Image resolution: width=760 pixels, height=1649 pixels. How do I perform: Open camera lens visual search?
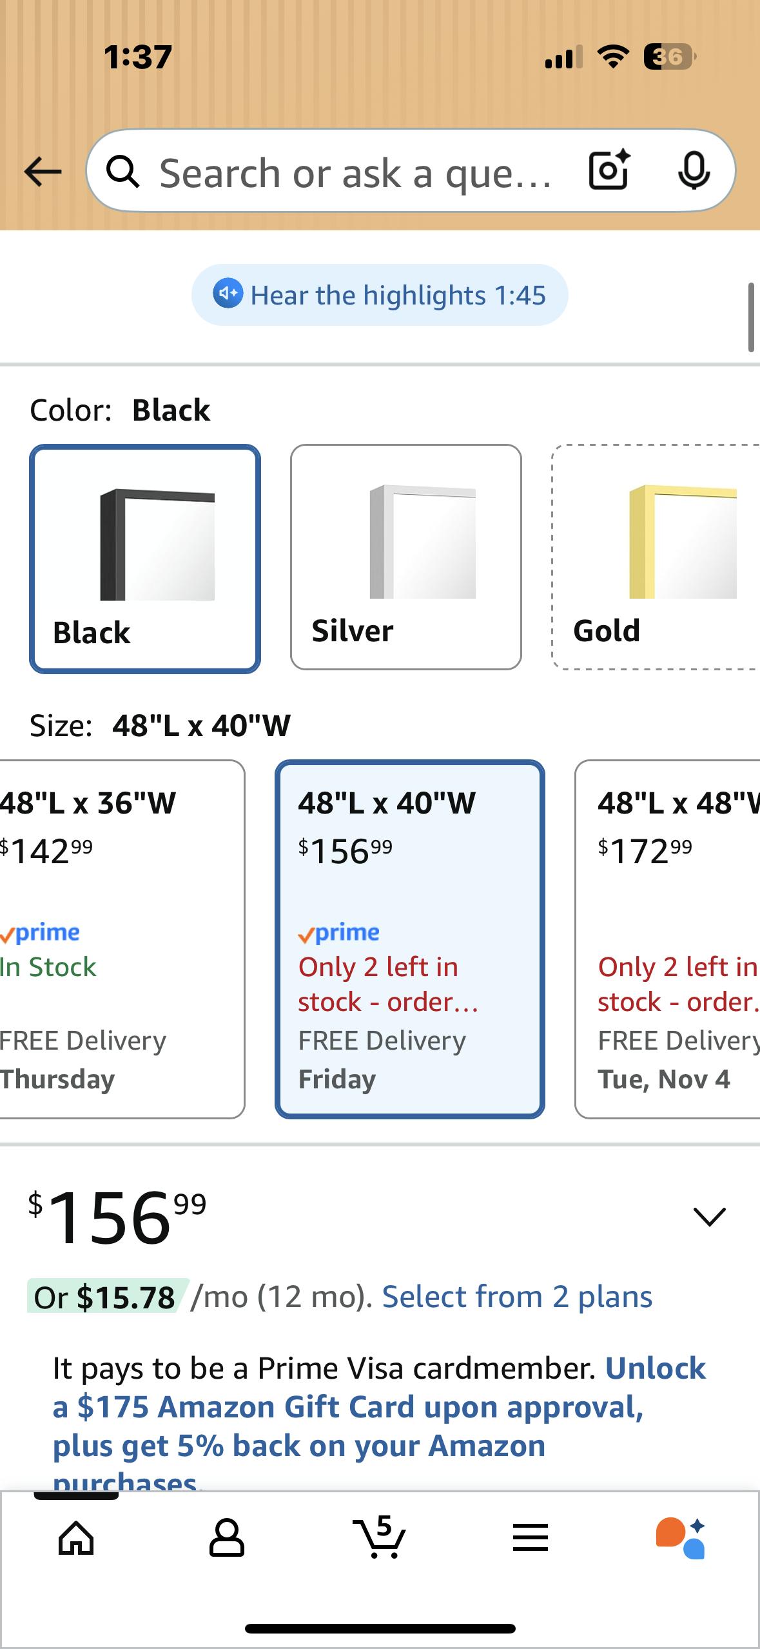tap(609, 170)
